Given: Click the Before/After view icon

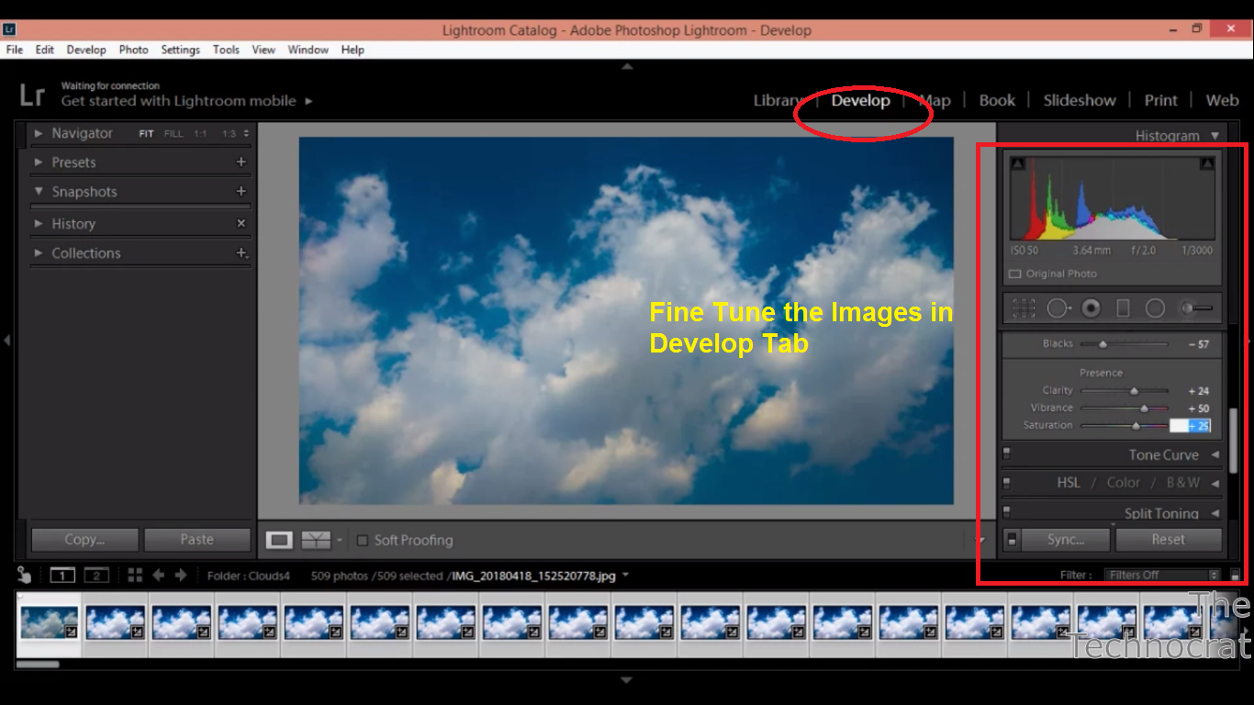Looking at the screenshot, I should point(316,540).
